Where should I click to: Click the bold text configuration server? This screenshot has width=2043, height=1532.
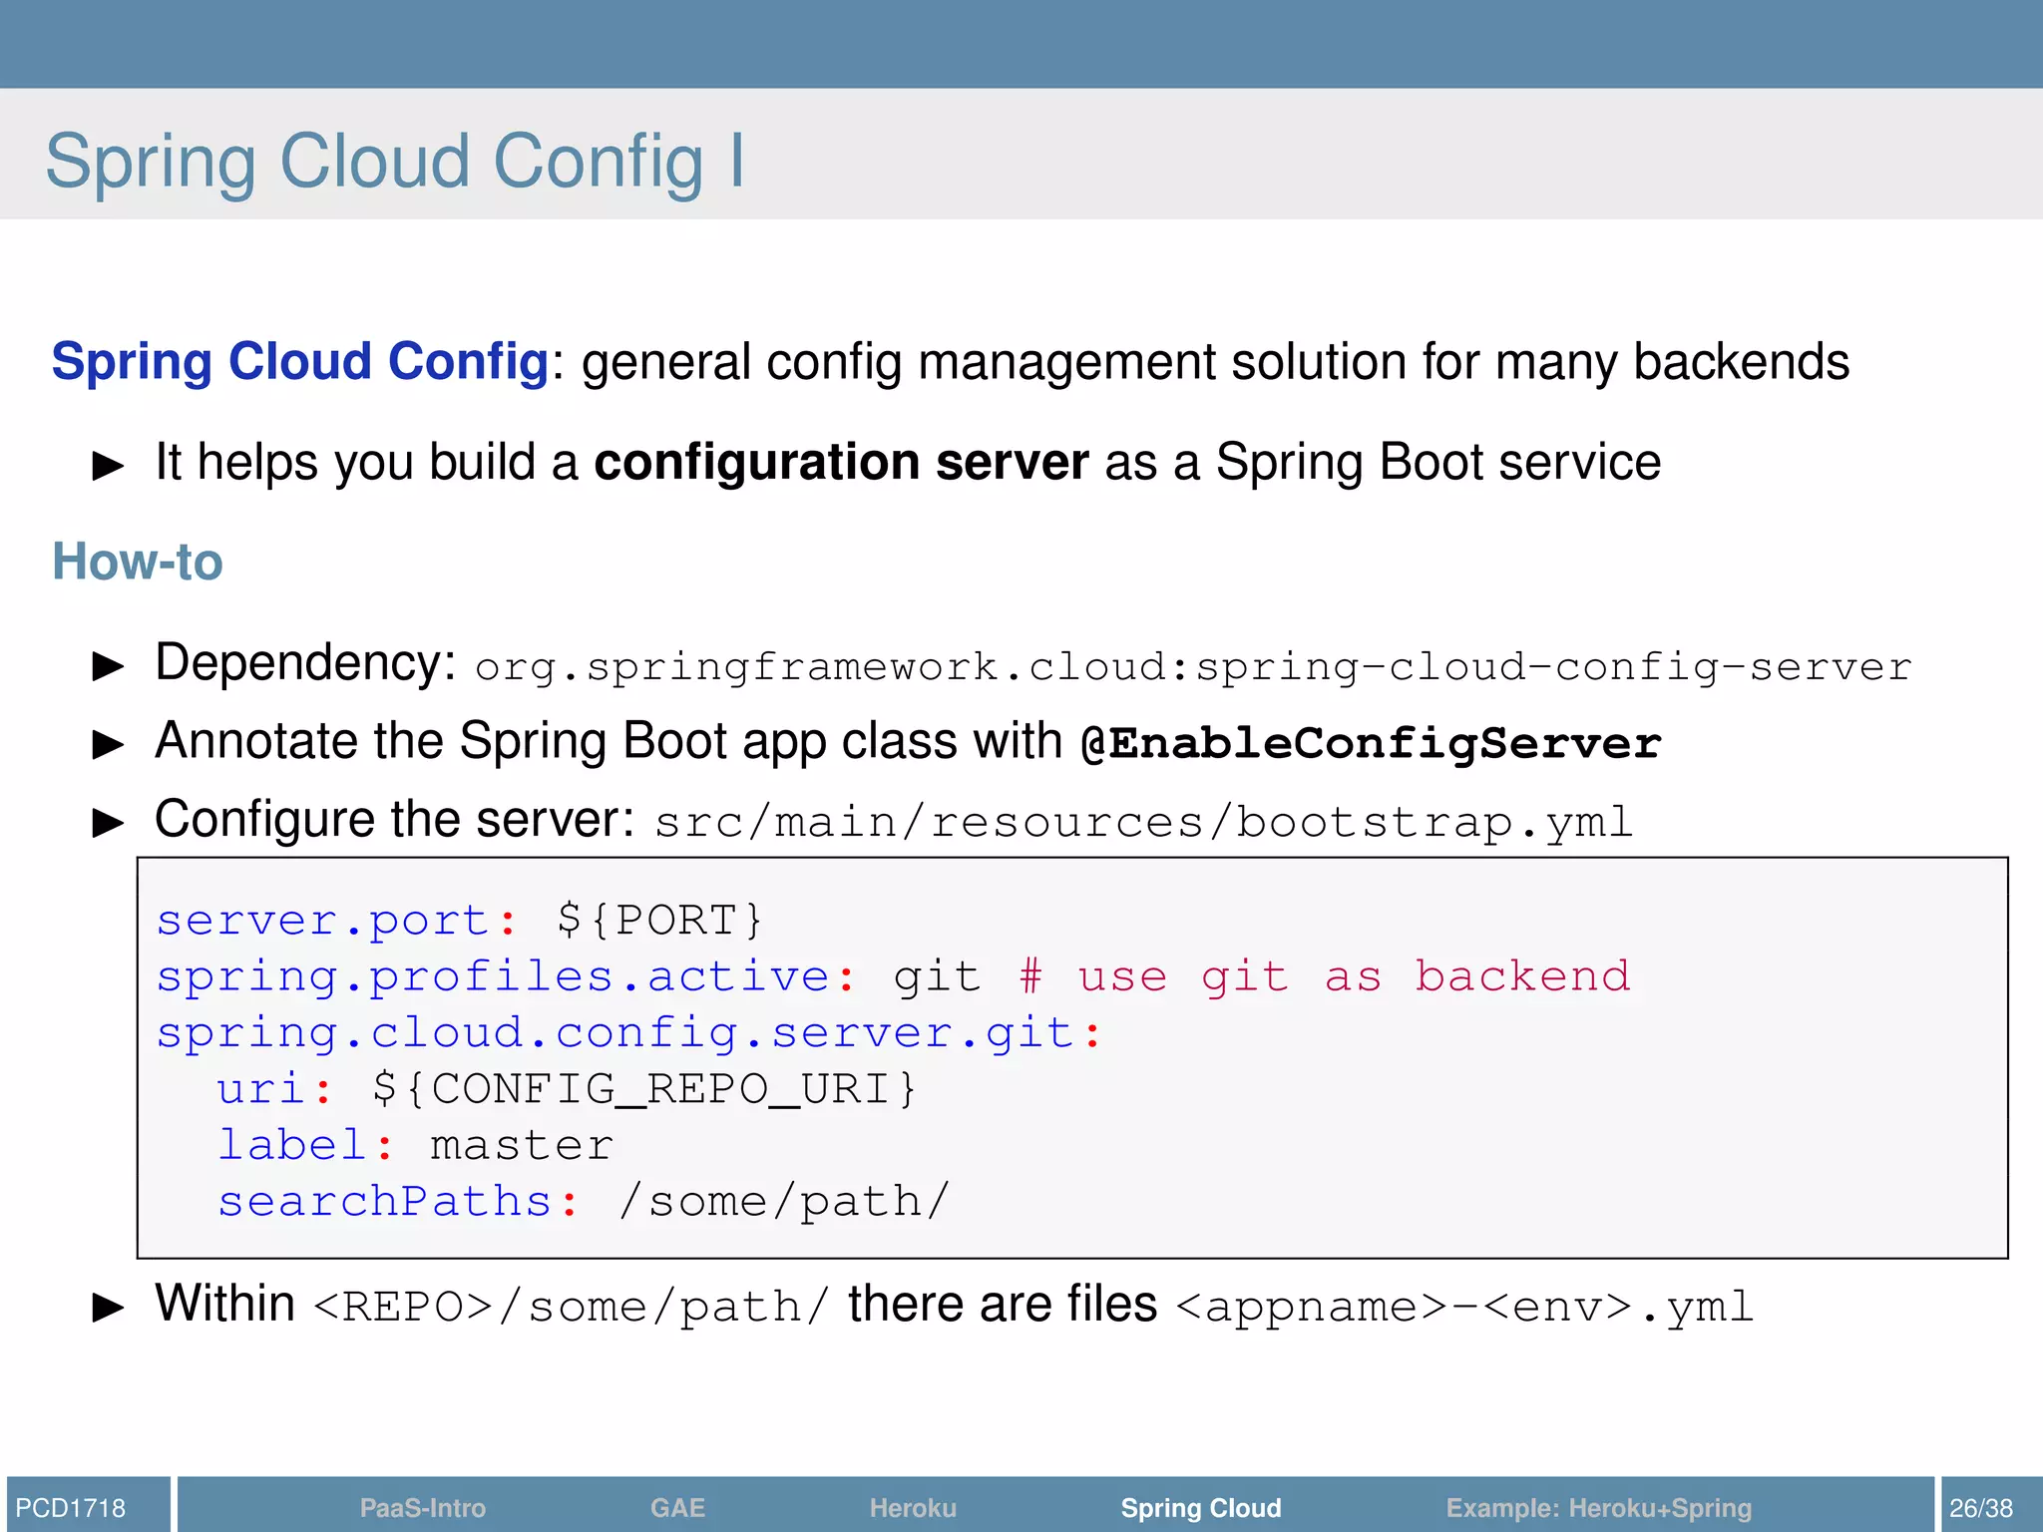841,463
